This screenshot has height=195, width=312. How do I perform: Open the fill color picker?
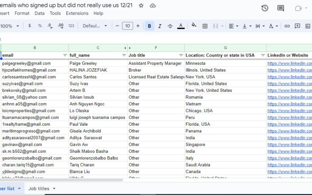click(x=194, y=26)
